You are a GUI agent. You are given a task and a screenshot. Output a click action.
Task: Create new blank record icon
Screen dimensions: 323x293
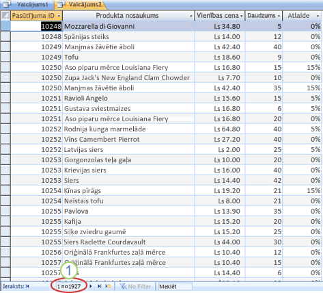click(108, 286)
